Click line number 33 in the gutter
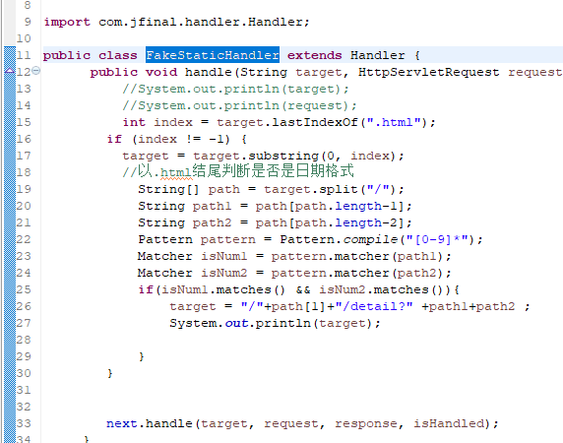The height and width of the screenshot is (443, 563). point(24,423)
